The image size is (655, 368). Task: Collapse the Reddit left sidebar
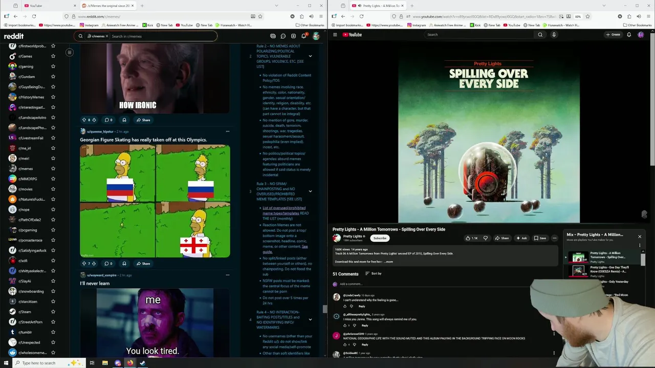coord(70,52)
